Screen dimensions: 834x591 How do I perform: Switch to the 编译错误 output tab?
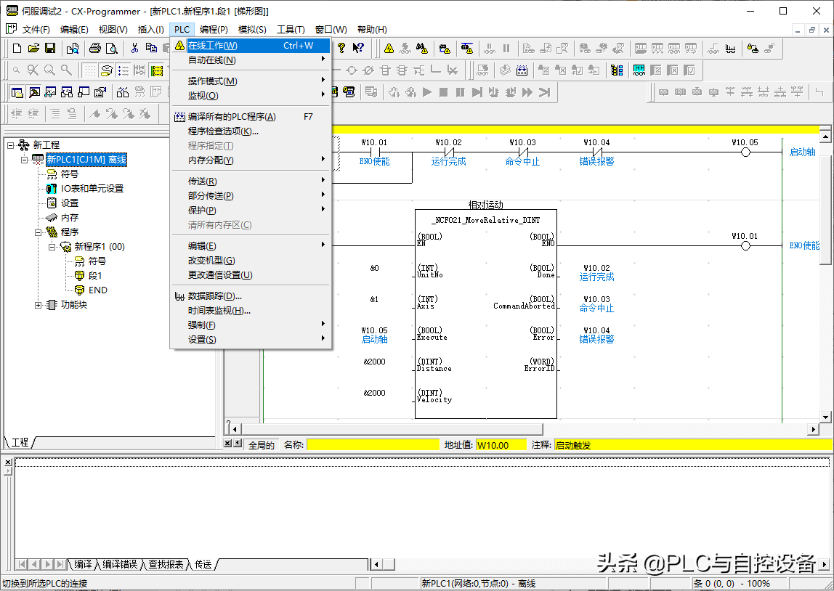118,564
